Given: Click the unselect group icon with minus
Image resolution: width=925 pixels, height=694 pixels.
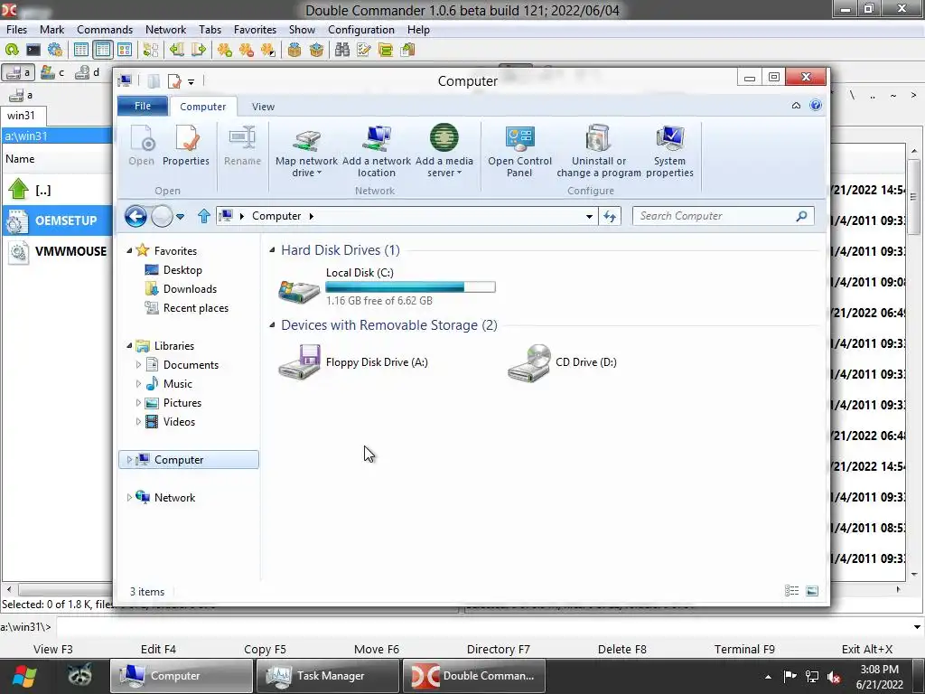Looking at the screenshot, I should [247, 50].
